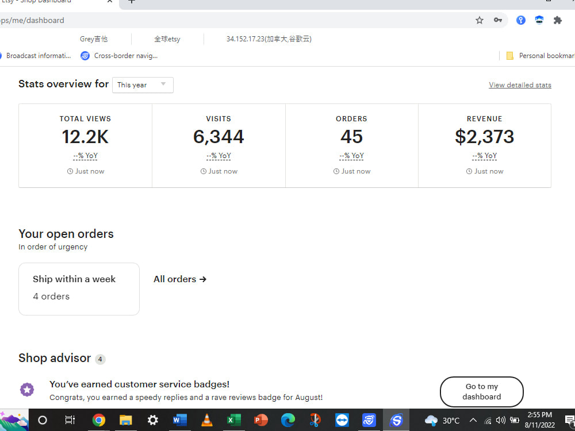Open the notification center icon
This screenshot has height=431, width=575.
coord(570,421)
